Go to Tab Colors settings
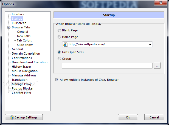Screen dimensions: 169x125 (x=24, y=40)
